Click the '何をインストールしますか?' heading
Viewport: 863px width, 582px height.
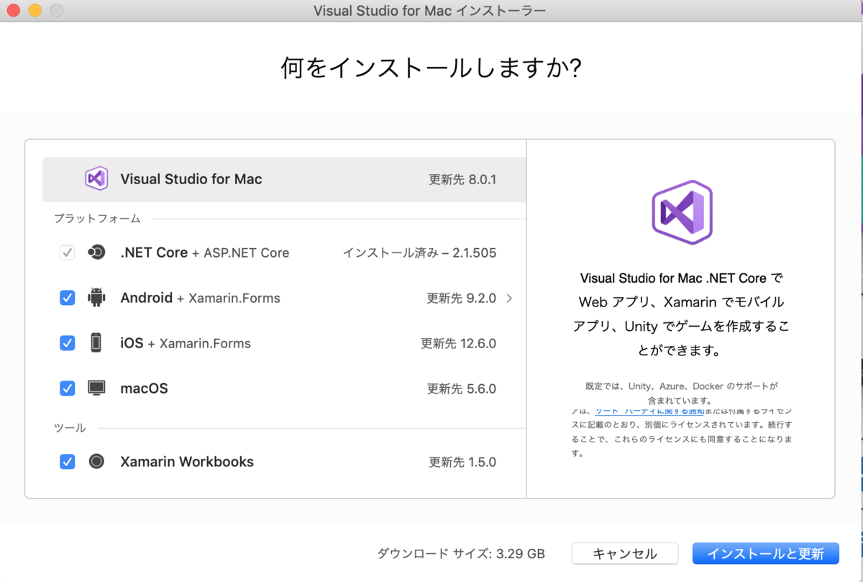tap(431, 68)
